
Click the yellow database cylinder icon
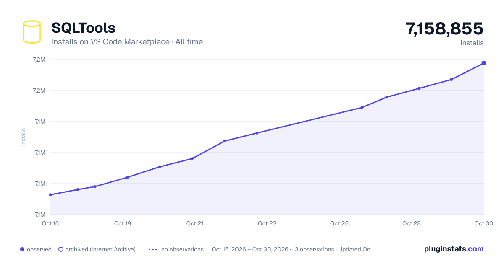coord(32,32)
